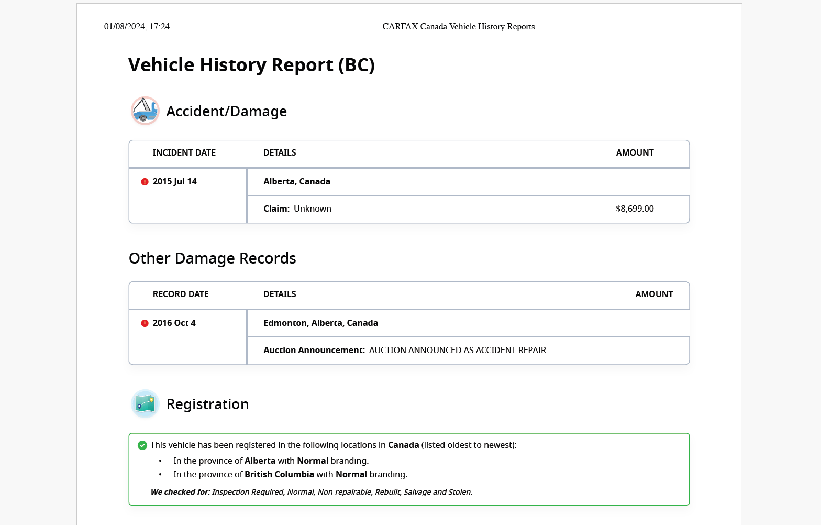Viewport: 821px width, 525px height.
Task: Click AMOUNT header in Accident/Damage table
Action: [635, 152]
